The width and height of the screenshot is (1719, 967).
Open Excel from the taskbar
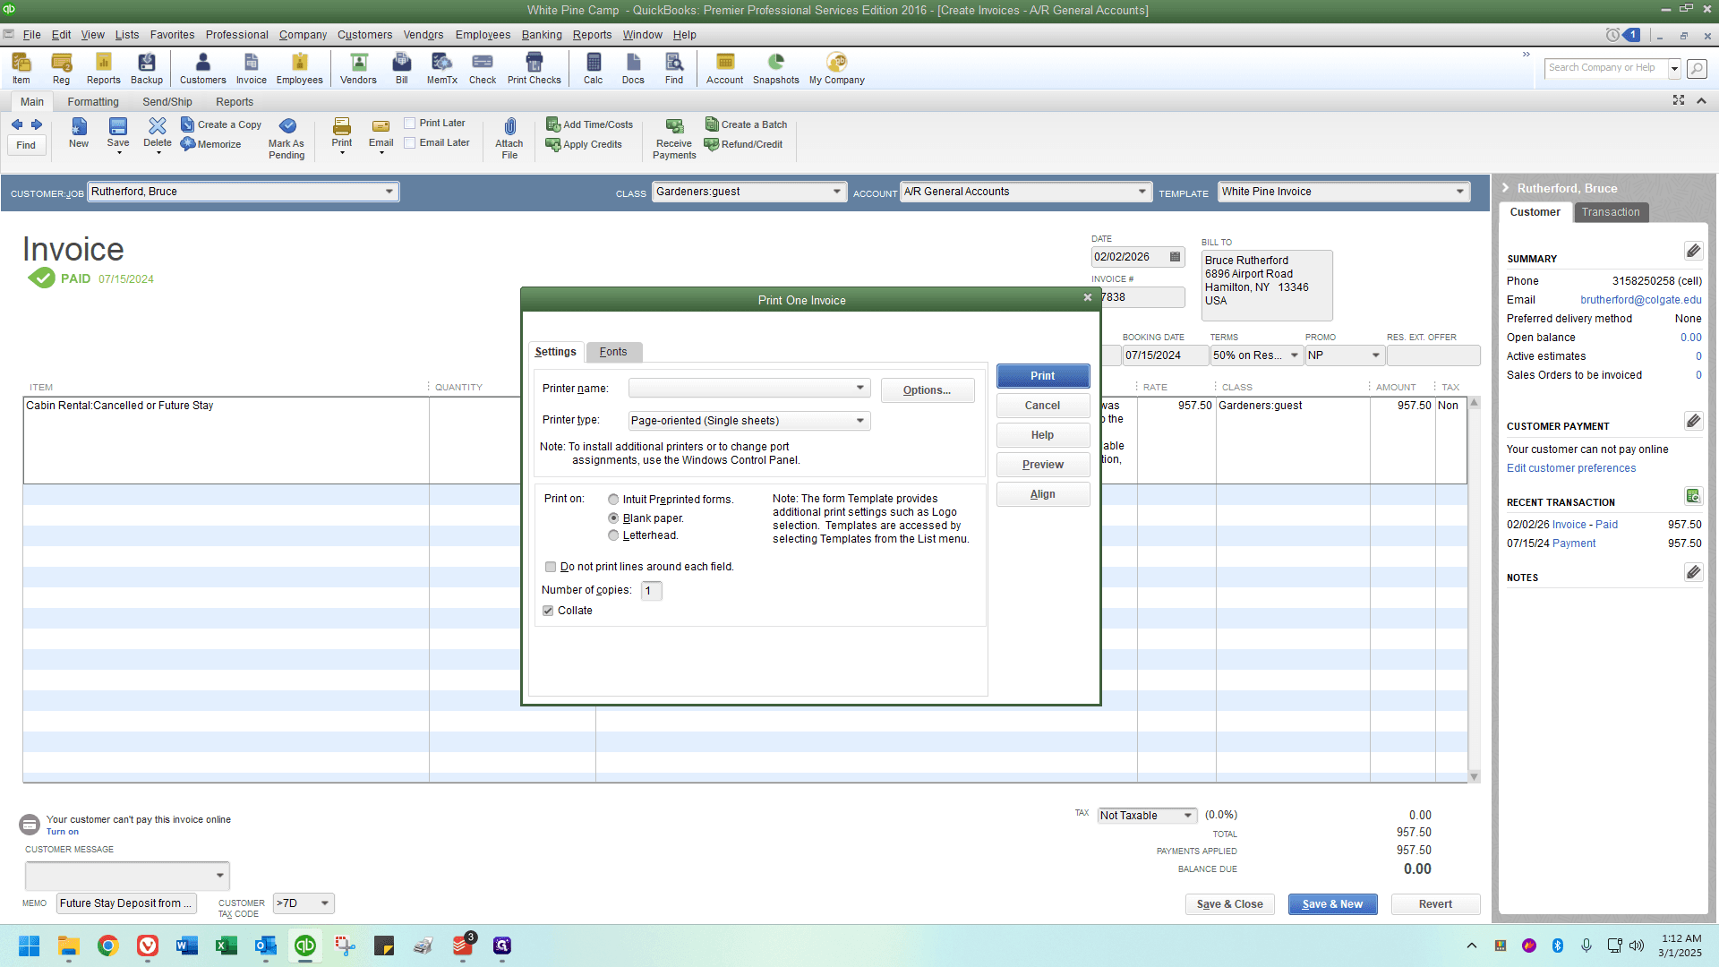[227, 946]
